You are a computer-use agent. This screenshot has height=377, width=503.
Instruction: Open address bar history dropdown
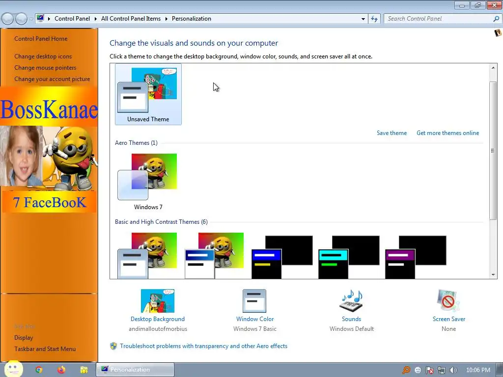point(363,19)
